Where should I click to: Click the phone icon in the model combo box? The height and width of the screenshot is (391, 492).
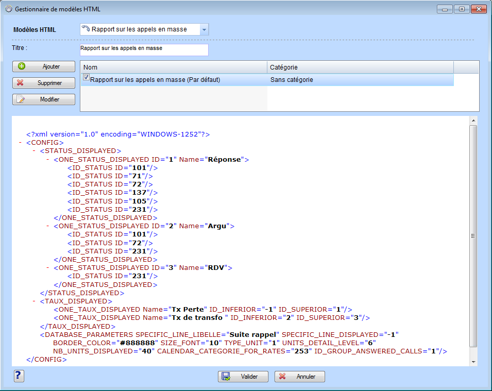coord(86,29)
